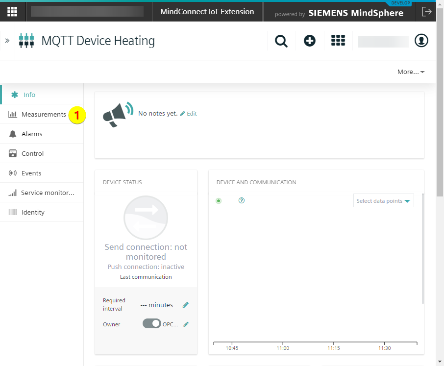The width and height of the screenshot is (444, 366).
Task: Edit the required interval pencil icon
Action: pos(186,305)
